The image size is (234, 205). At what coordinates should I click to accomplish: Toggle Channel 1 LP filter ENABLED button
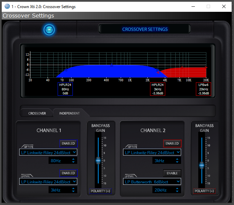point(68,173)
